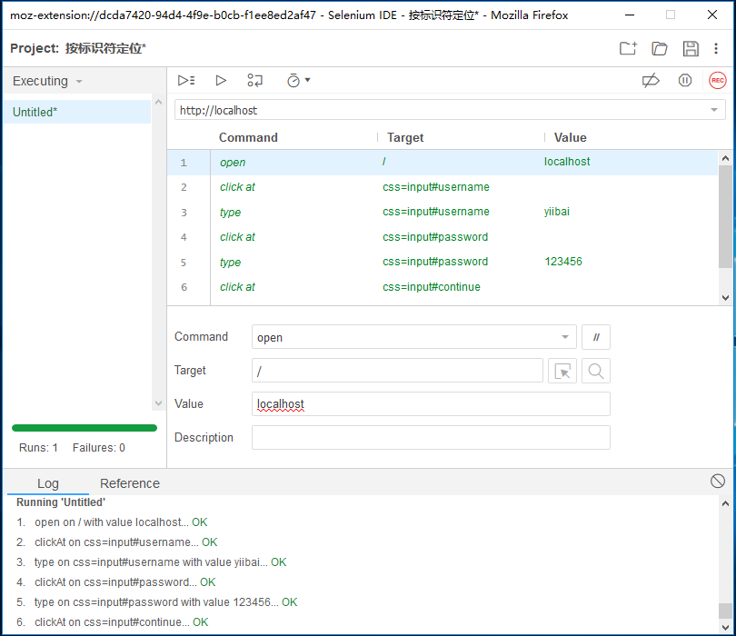Focus the Value field containing localhost
Viewport: 736px width, 636px height.
point(431,404)
